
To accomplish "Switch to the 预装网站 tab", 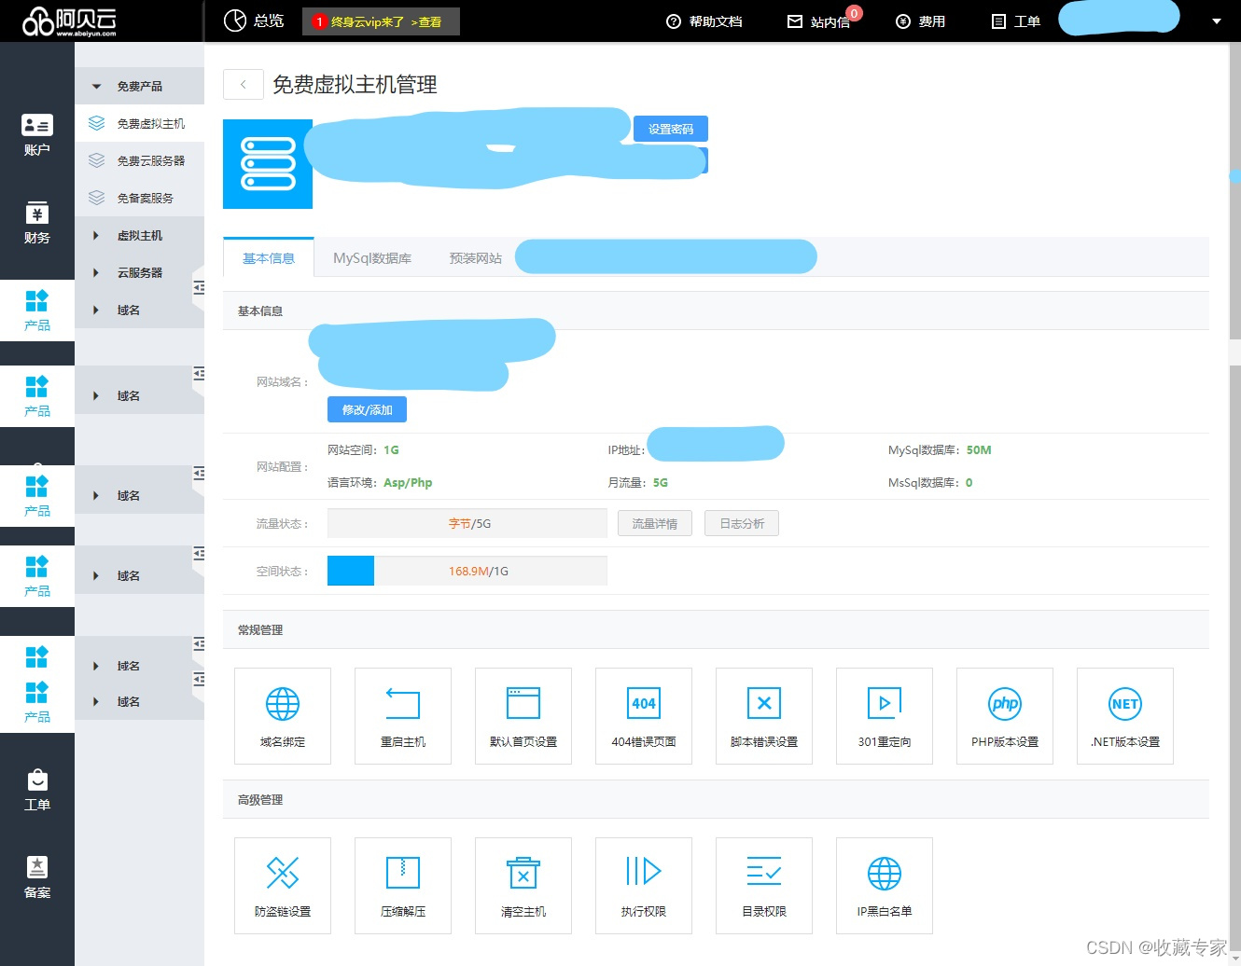I will coord(476,258).
